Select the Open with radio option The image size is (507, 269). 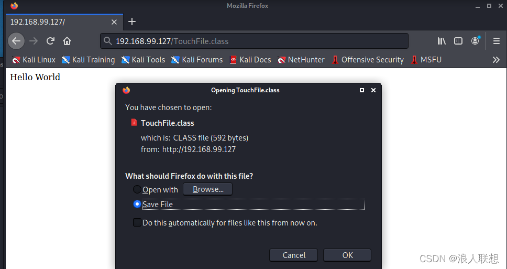click(x=137, y=189)
